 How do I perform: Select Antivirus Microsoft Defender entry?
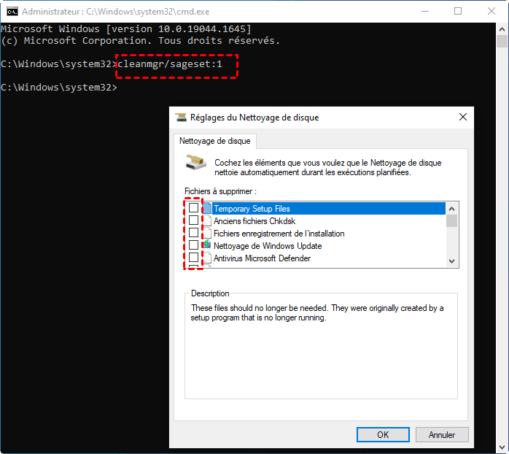(262, 258)
